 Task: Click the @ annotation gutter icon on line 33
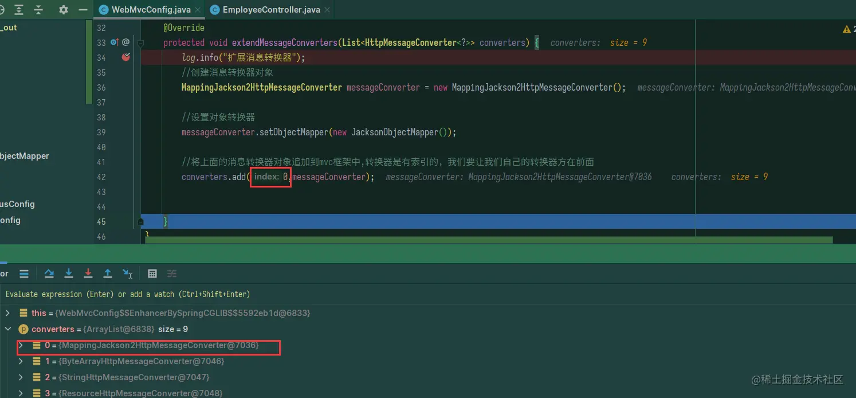point(125,42)
